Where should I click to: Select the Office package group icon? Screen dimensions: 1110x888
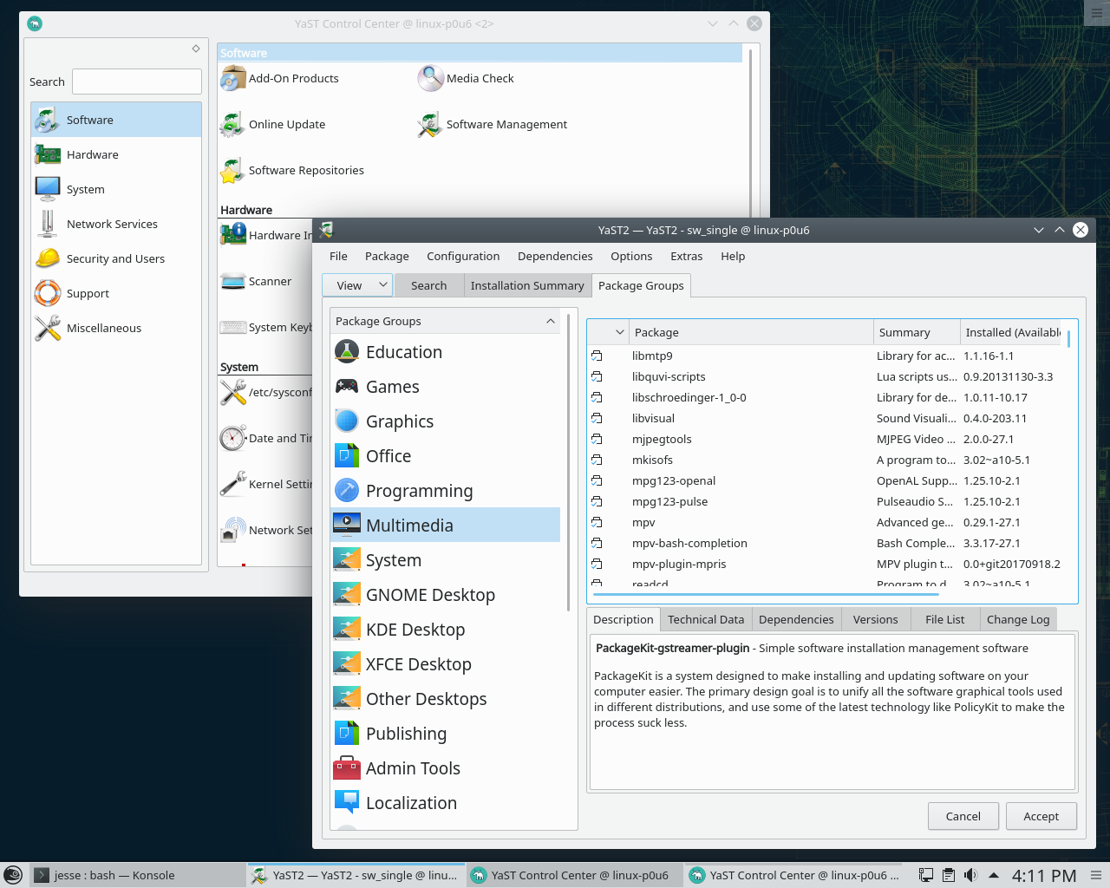pyautogui.click(x=347, y=456)
